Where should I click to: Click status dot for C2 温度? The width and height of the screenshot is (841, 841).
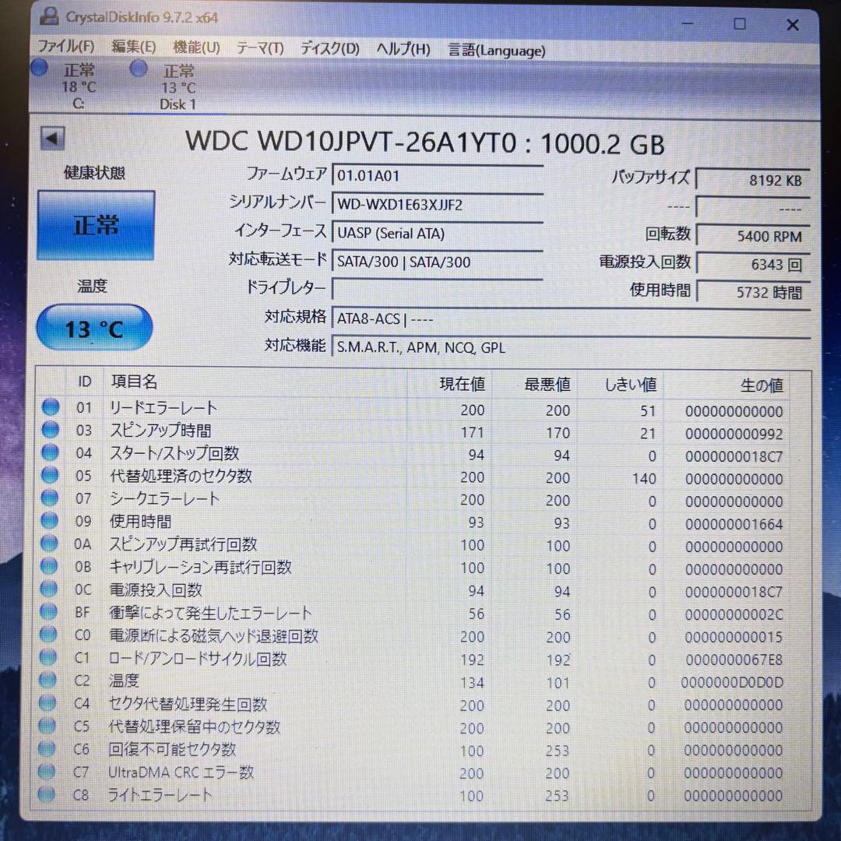48,680
